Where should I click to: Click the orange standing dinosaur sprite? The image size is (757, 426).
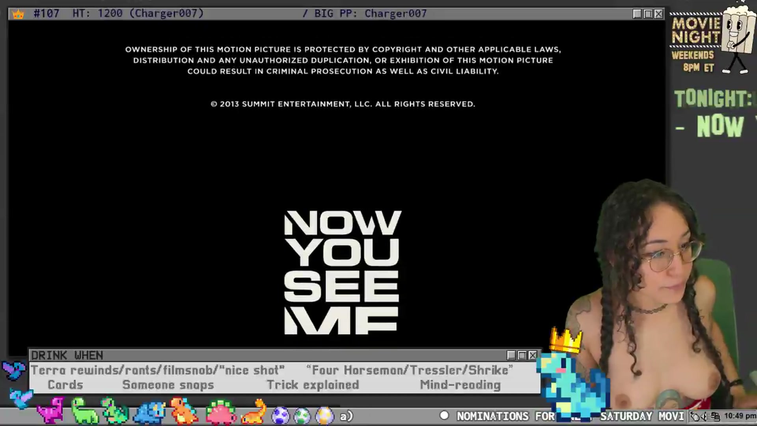[184, 411]
